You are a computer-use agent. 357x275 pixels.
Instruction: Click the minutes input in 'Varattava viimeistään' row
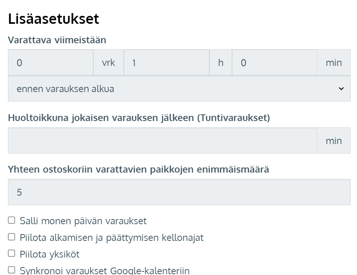(274, 63)
